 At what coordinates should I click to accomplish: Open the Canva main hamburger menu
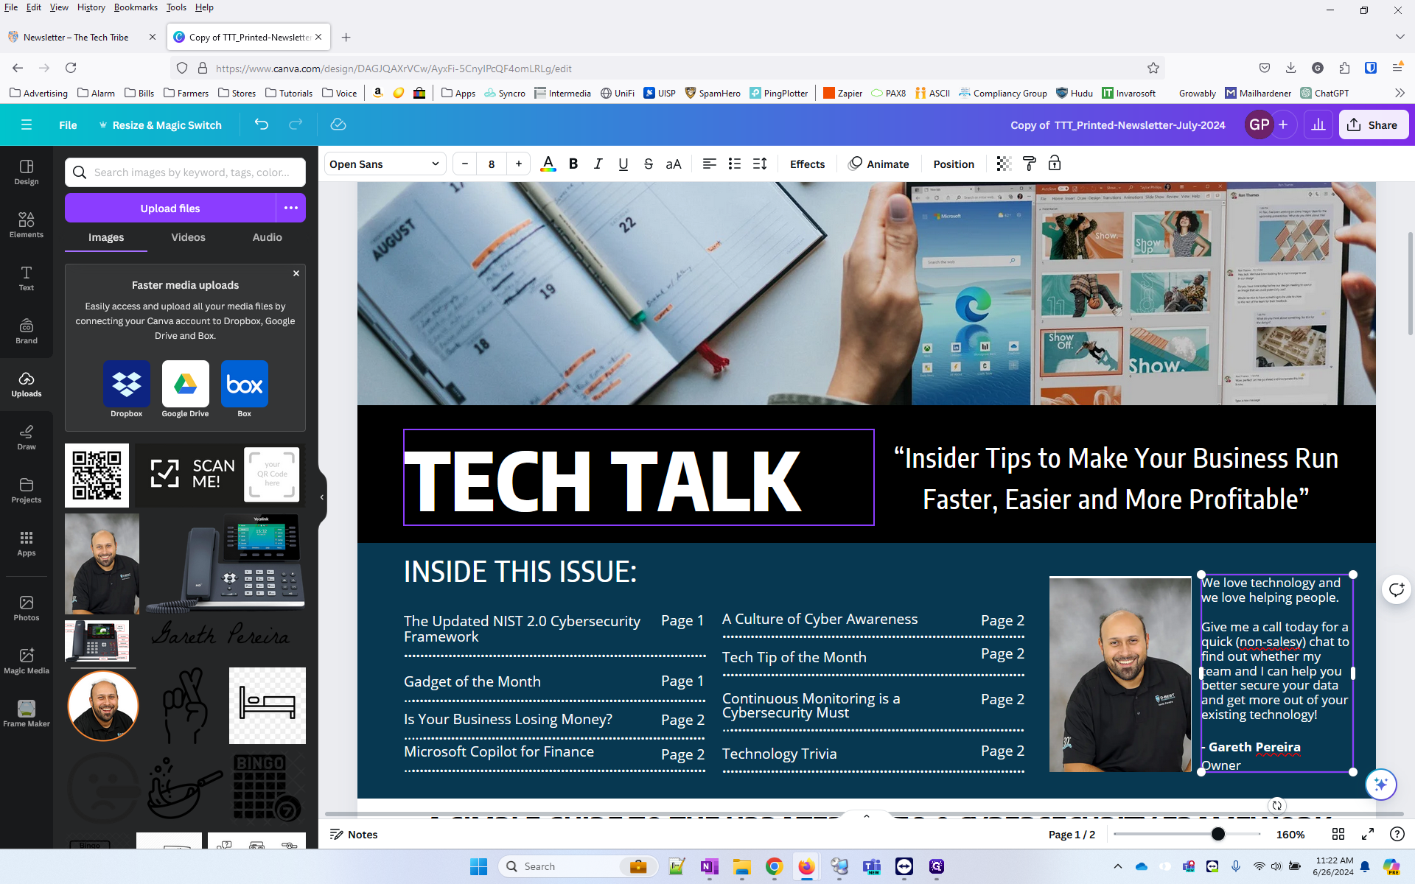[27, 124]
